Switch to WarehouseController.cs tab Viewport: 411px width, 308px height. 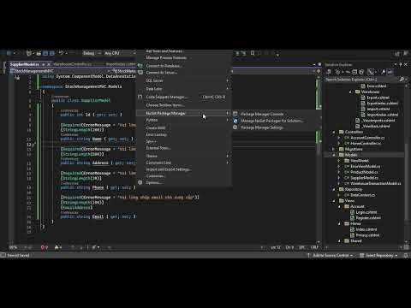[x=73, y=64]
